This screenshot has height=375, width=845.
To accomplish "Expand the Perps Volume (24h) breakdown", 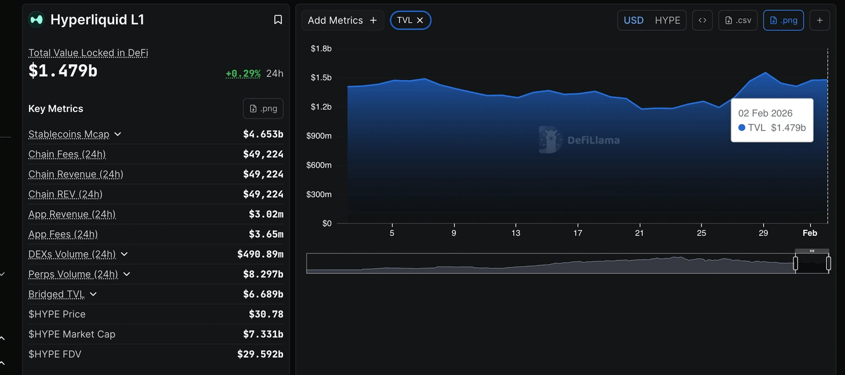I will click(x=127, y=274).
